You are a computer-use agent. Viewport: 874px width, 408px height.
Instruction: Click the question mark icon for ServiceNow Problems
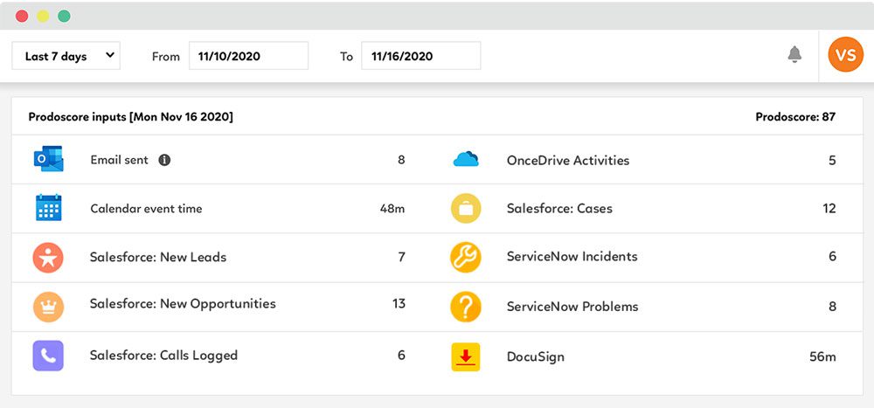pos(466,307)
